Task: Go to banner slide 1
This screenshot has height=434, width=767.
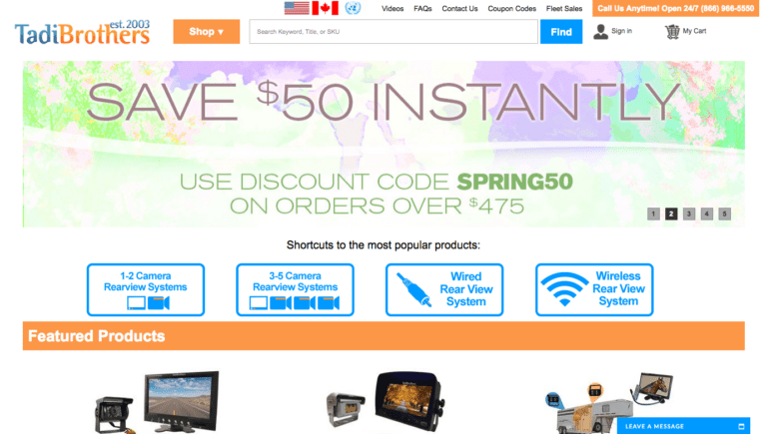Action: click(x=653, y=214)
